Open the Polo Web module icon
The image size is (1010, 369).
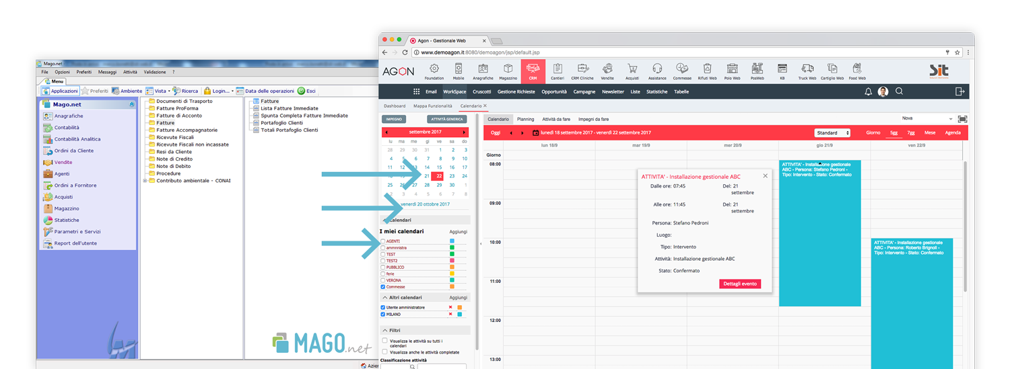click(732, 71)
